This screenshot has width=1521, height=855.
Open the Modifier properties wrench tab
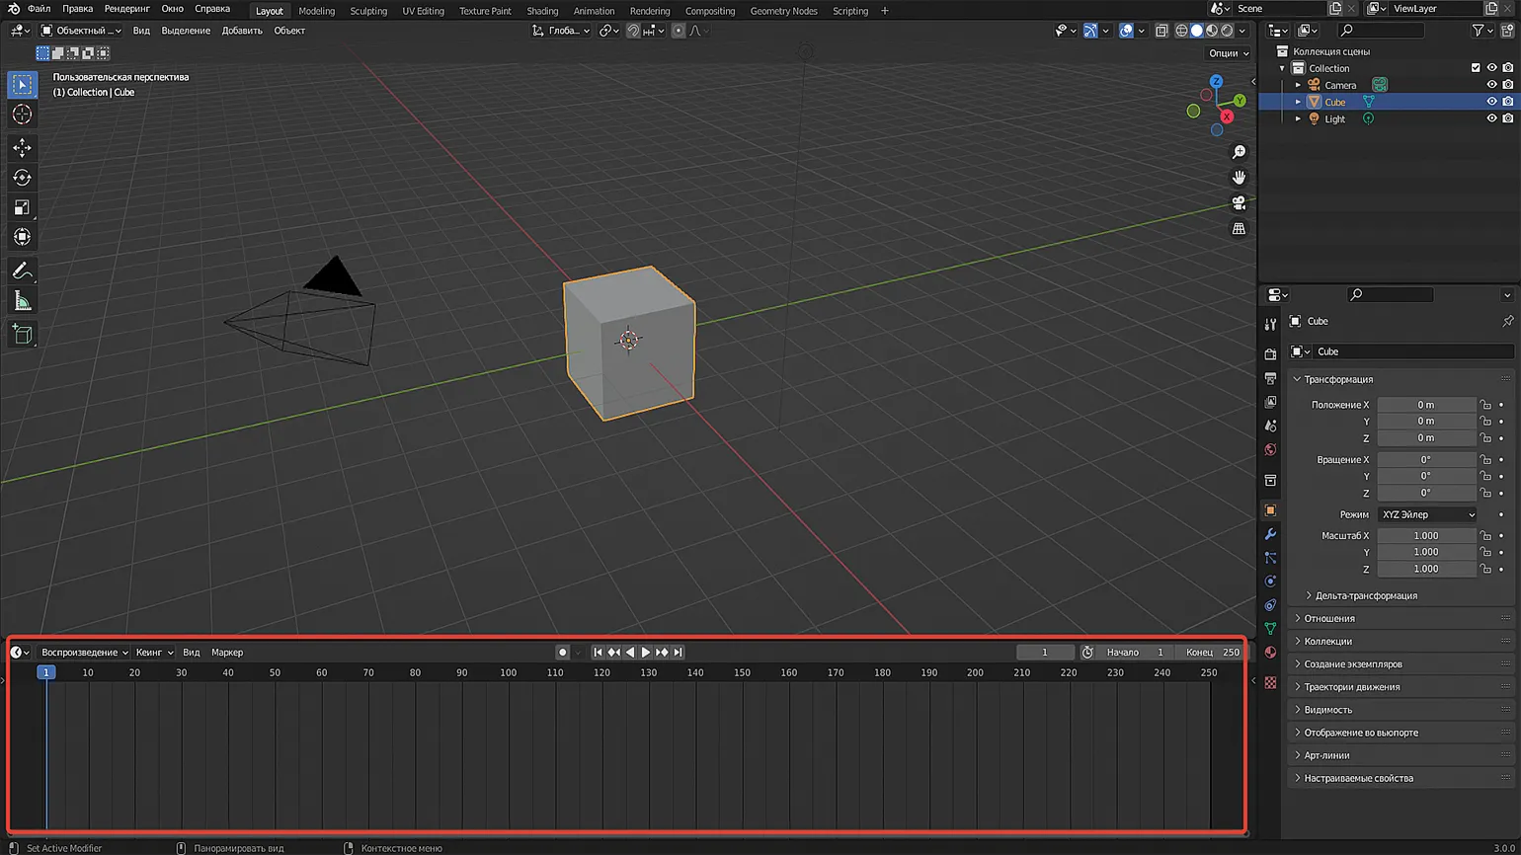click(1270, 534)
